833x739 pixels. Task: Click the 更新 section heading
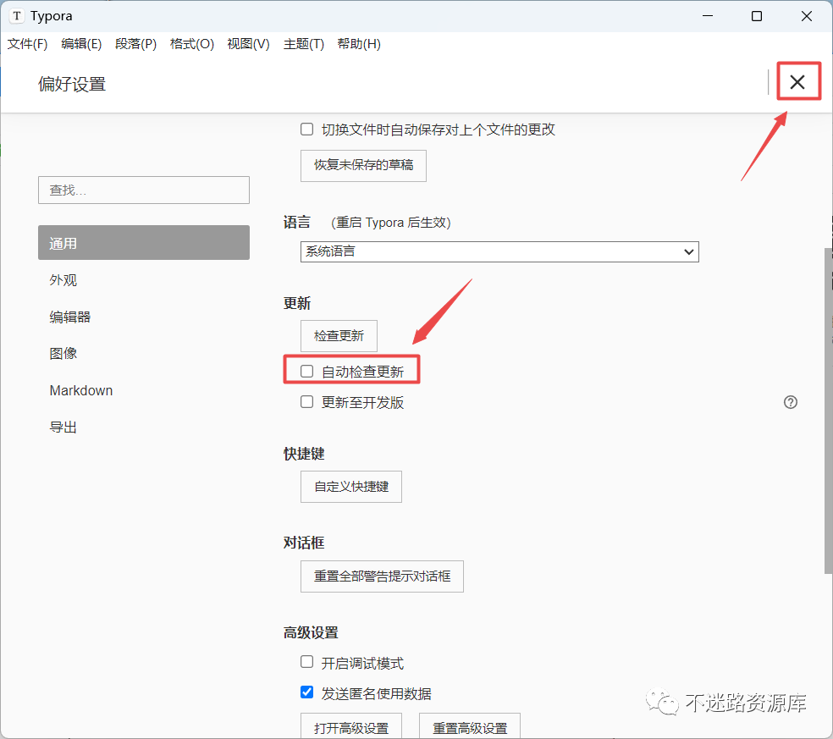tap(297, 303)
